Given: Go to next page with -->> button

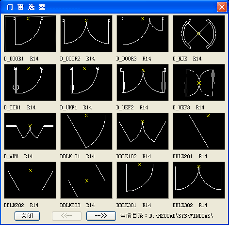Looking at the screenshot, I should (101, 216).
